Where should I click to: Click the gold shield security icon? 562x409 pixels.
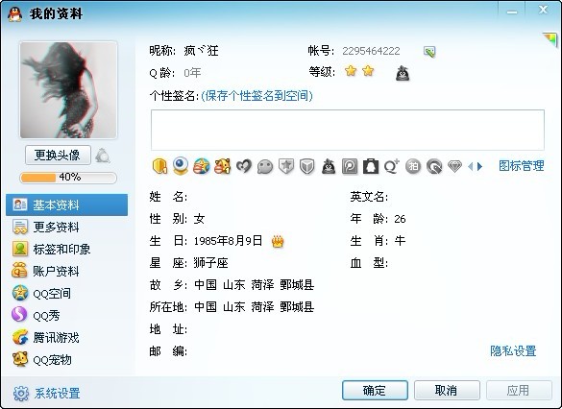(x=159, y=166)
